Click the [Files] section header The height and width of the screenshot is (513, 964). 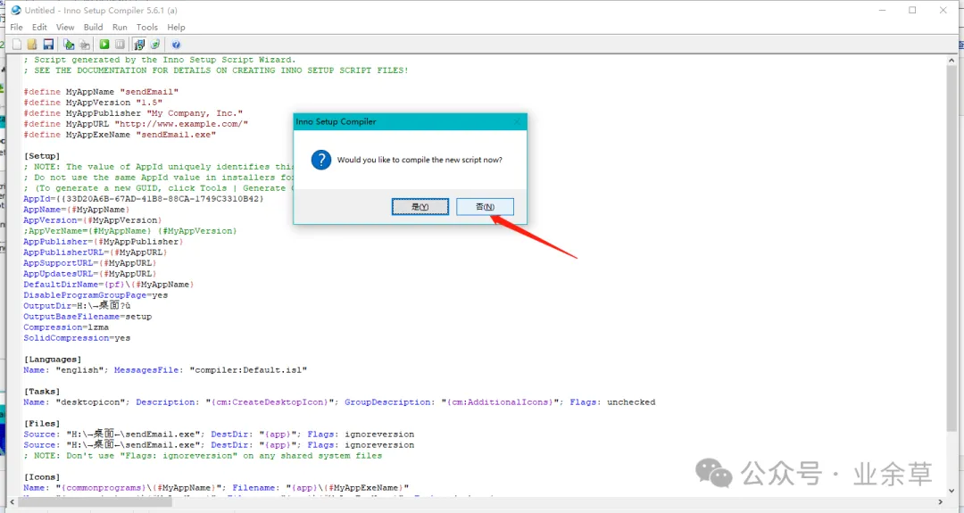[42, 423]
